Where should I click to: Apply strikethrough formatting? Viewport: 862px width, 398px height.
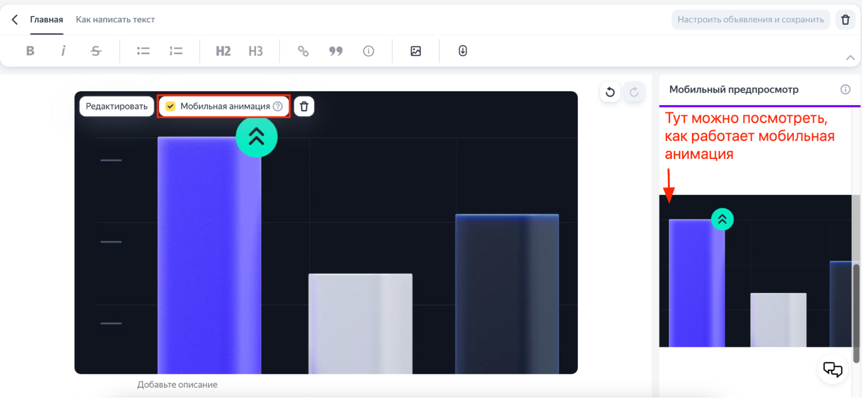click(96, 51)
